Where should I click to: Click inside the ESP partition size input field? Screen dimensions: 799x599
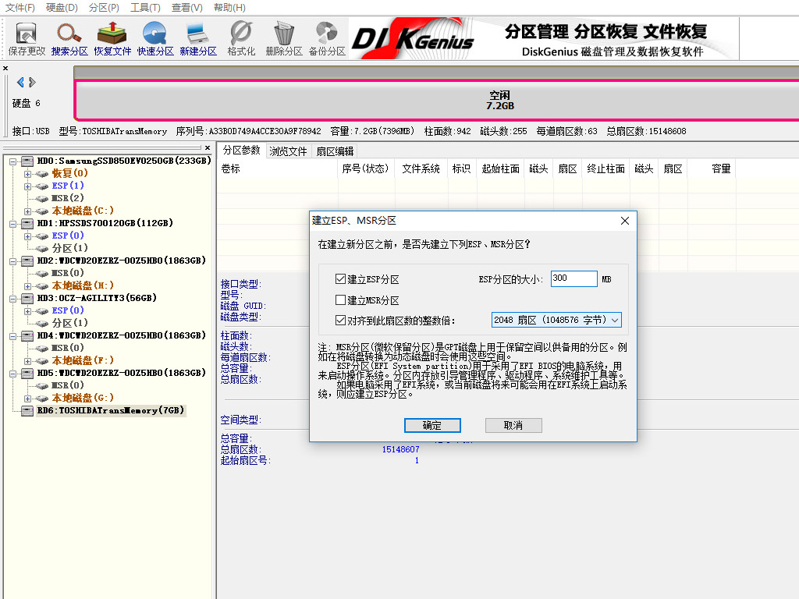click(x=574, y=278)
